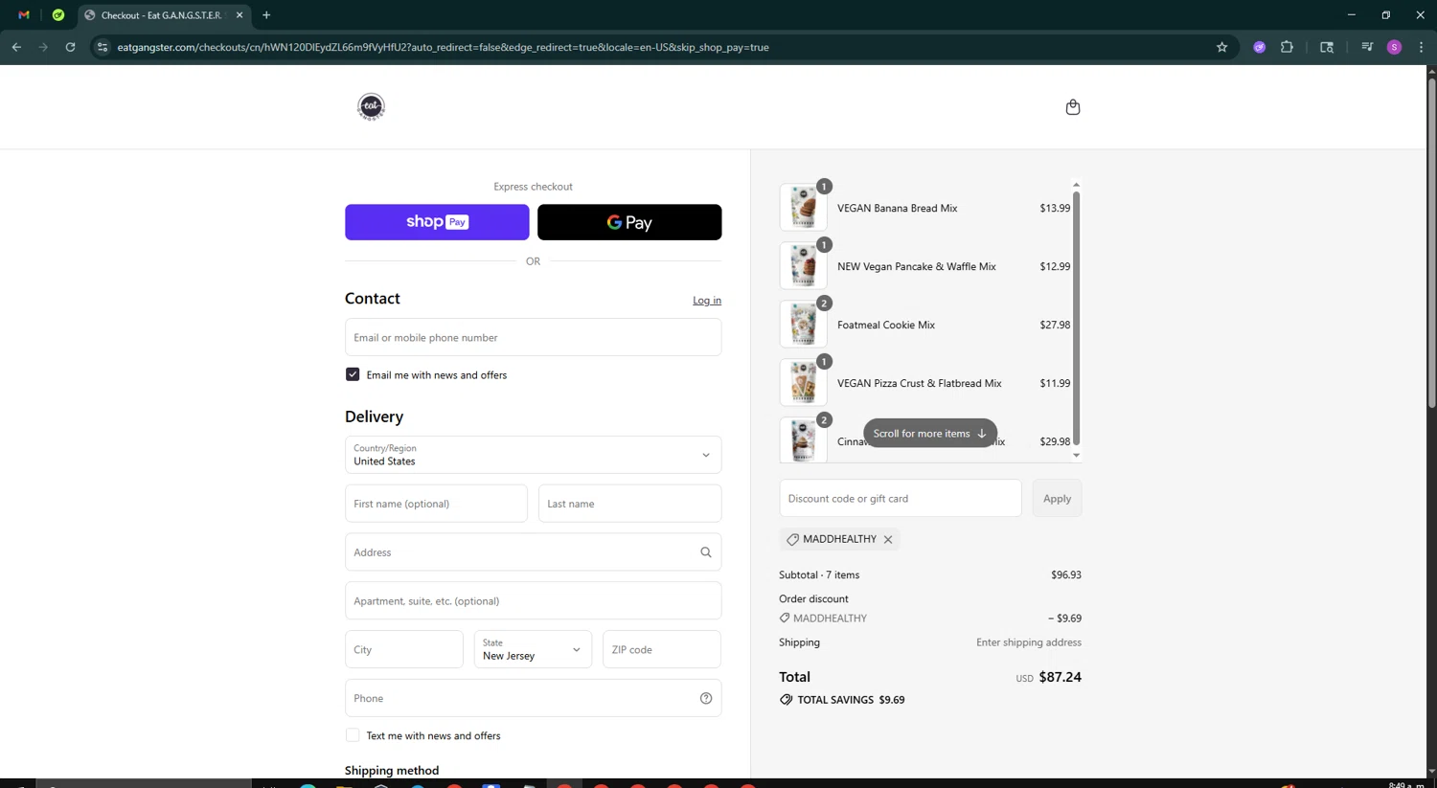Check Text me with news and offers
The width and height of the screenshot is (1437, 788).
(353, 735)
